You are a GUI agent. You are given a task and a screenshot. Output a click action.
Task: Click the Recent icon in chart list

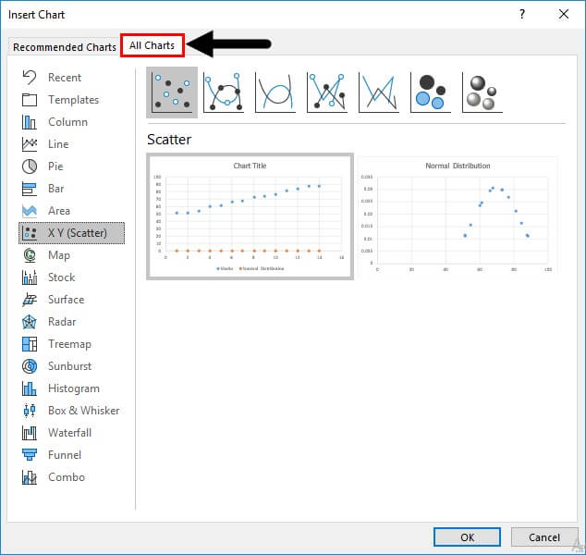tap(30, 78)
